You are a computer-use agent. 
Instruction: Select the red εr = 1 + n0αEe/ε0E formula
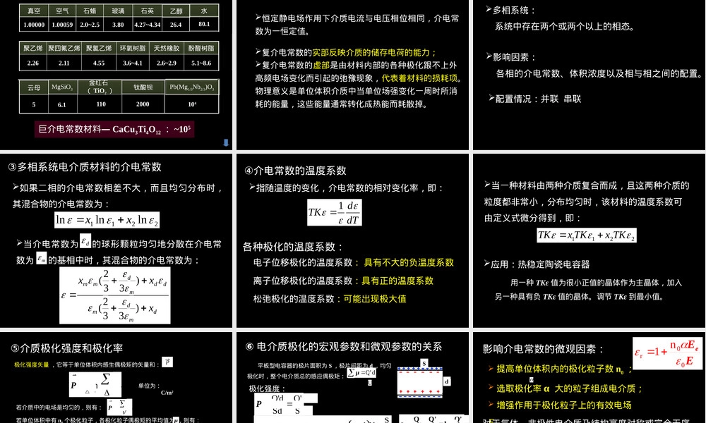pyautogui.click(x=667, y=353)
